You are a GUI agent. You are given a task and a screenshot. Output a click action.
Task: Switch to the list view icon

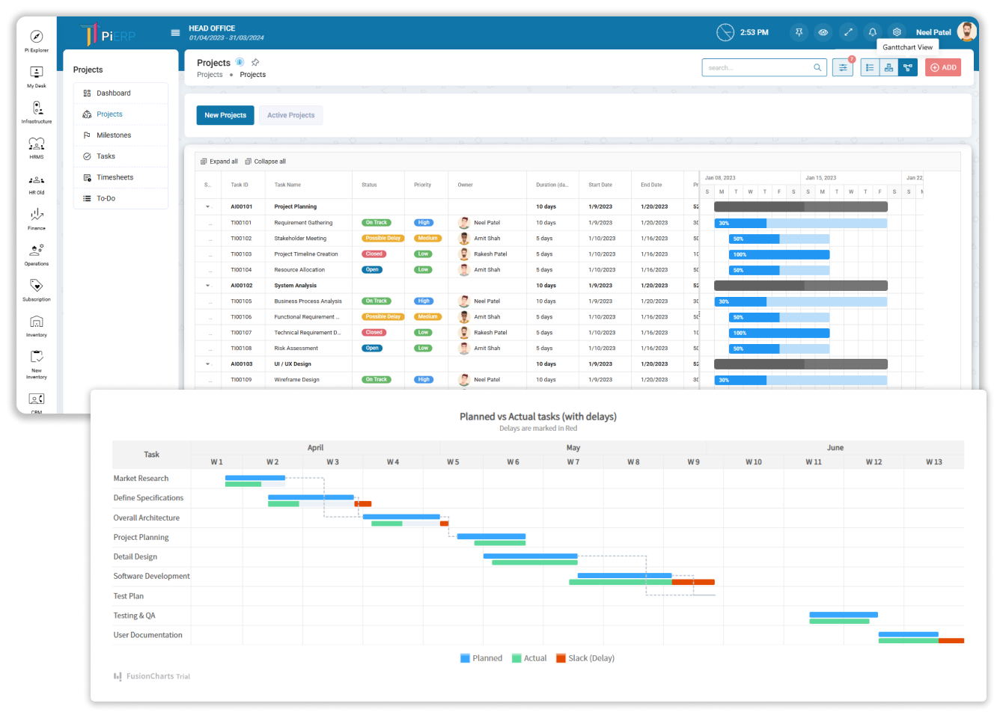coord(869,67)
